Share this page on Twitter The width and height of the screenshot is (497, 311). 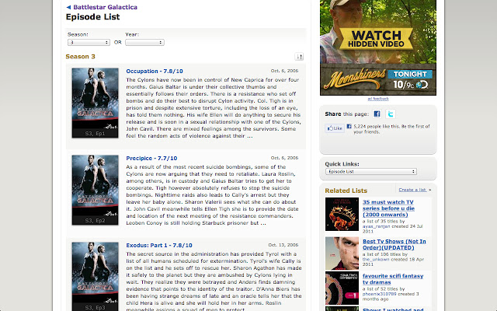click(x=391, y=114)
